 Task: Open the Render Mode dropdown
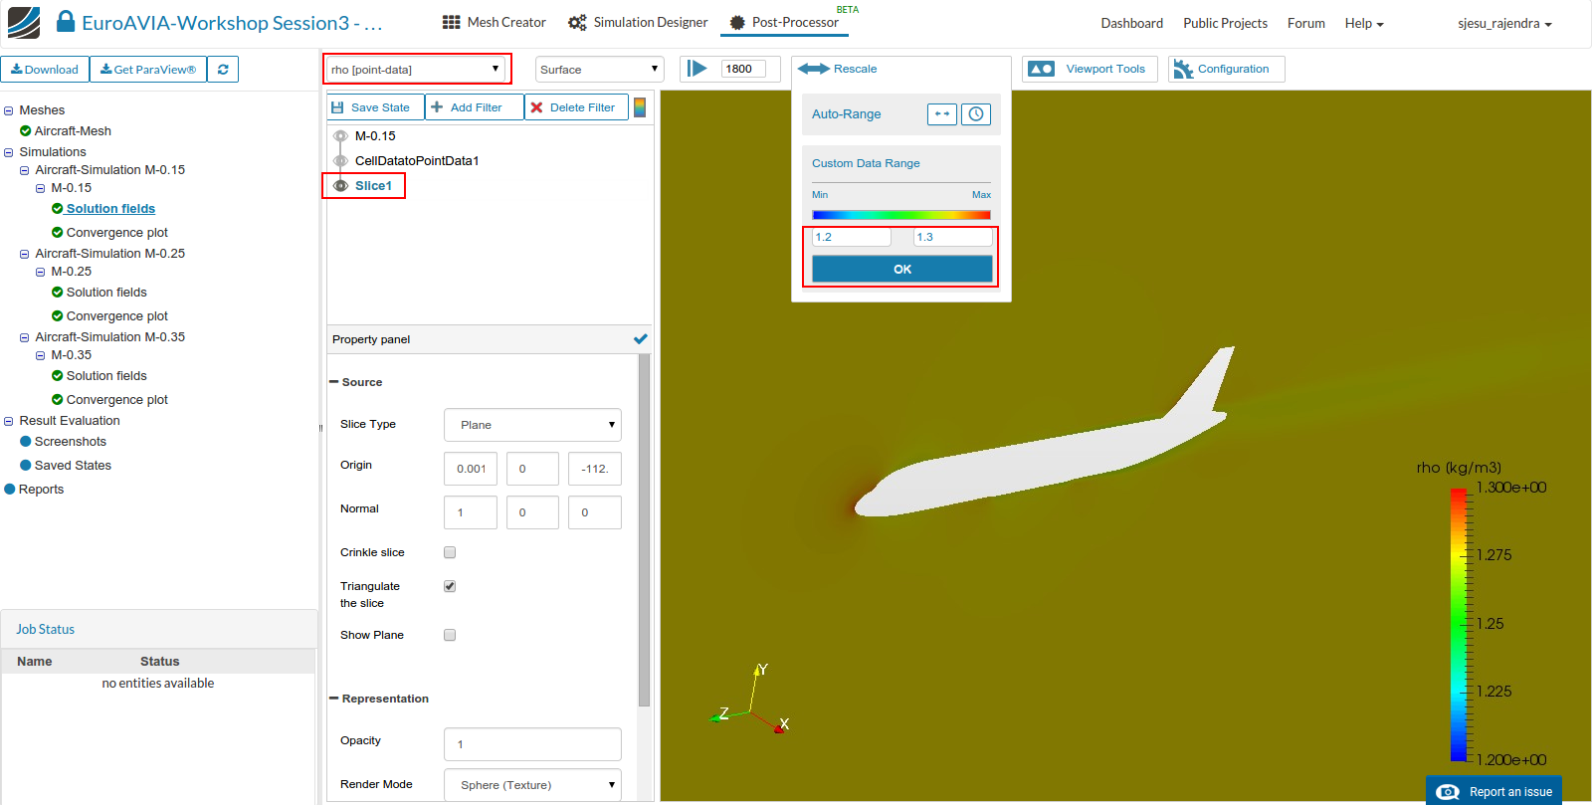click(x=532, y=785)
